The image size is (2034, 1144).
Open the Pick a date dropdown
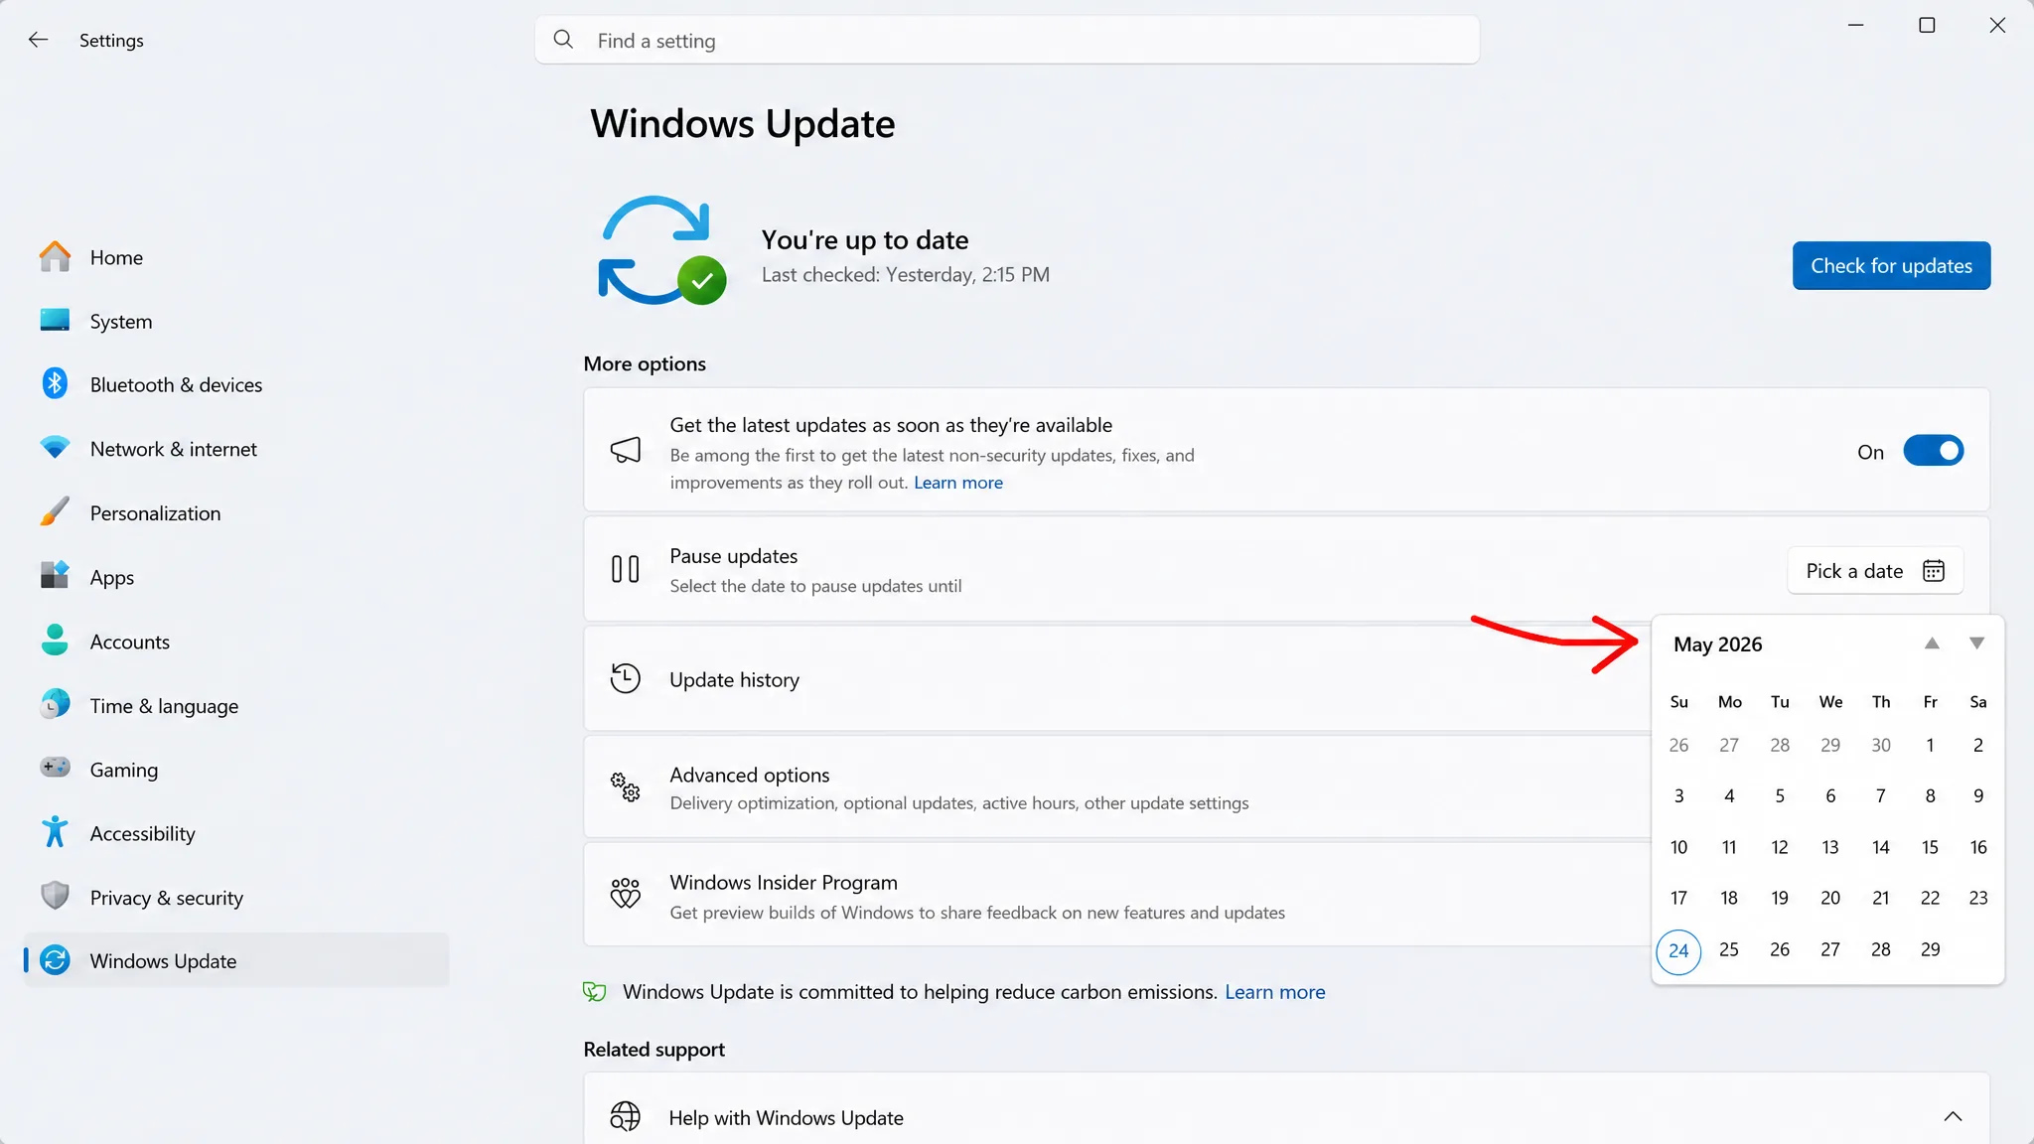(1875, 571)
